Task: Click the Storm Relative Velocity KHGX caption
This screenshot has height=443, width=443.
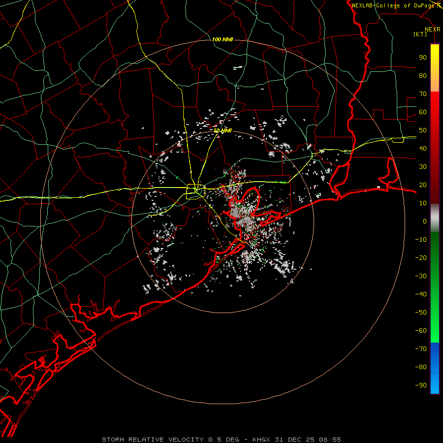Action: pos(221,440)
